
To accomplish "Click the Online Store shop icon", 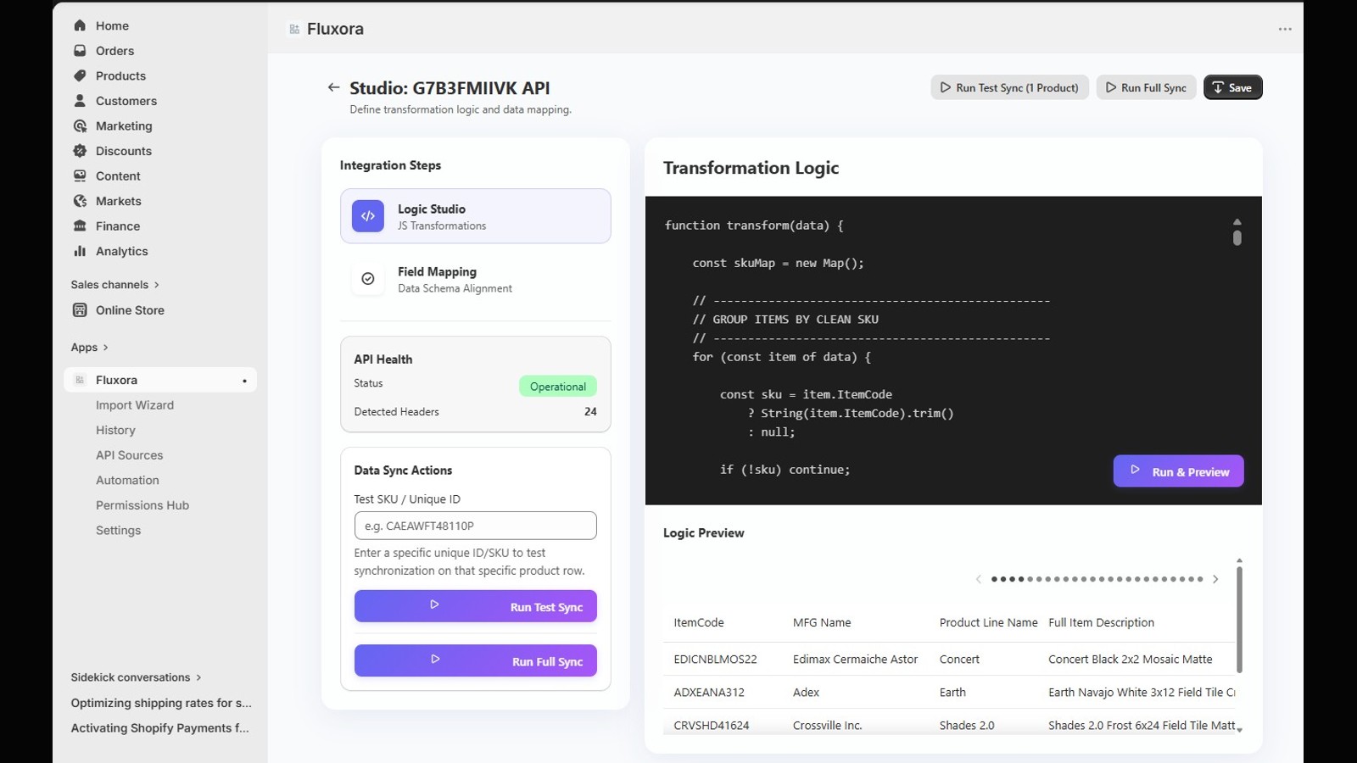I will 80,310.
